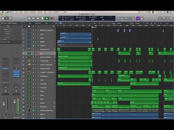The height and width of the screenshot is (130, 174).
Task: Click the vertical auto zoom button
Action: [151, 23]
